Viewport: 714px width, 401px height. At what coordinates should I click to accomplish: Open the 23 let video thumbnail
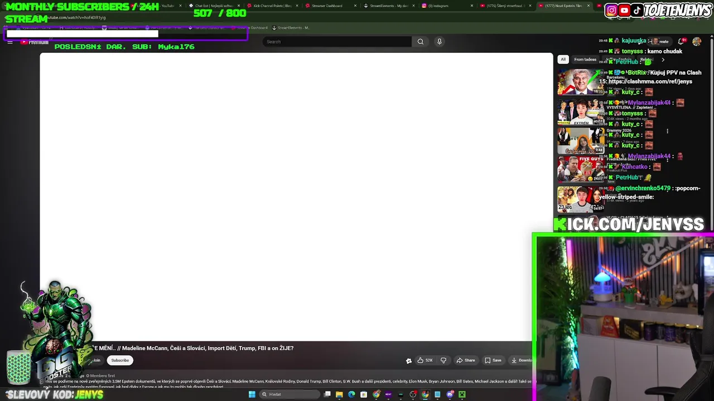click(x=581, y=199)
